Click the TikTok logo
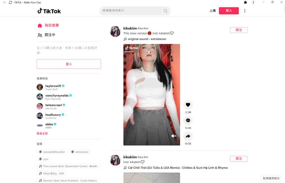The image size is (285, 183). [49, 11]
